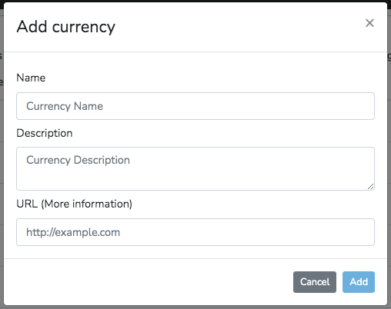The width and height of the screenshot is (391, 309).
Task: Click the Currency Description placeholder text
Action: pyautogui.click(x=78, y=161)
